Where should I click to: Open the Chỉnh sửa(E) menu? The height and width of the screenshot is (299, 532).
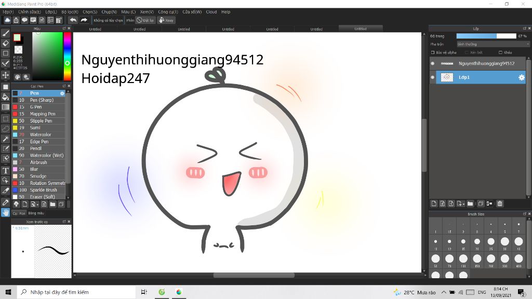click(30, 12)
